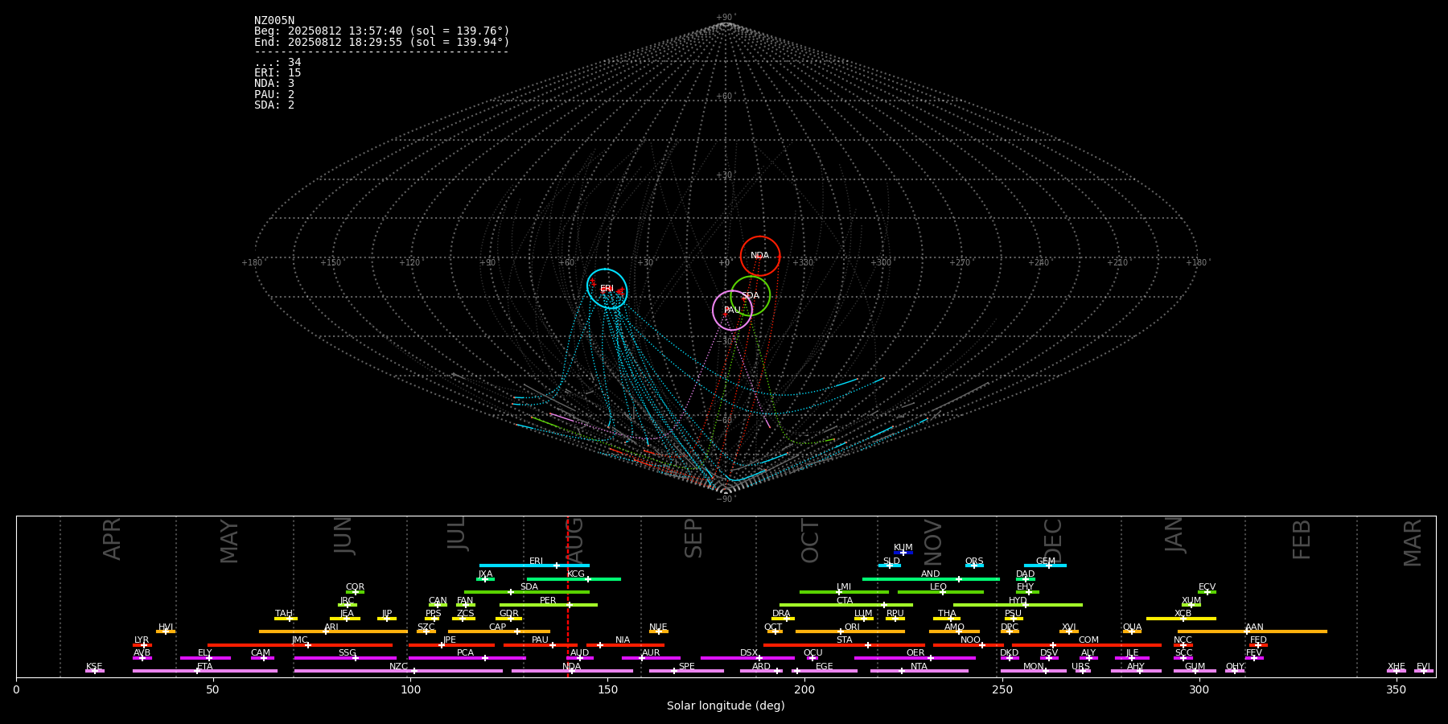This screenshot has width=1448, height=724.
Task: Click the PER shower bar in timeline
Action: coord(549,605)
